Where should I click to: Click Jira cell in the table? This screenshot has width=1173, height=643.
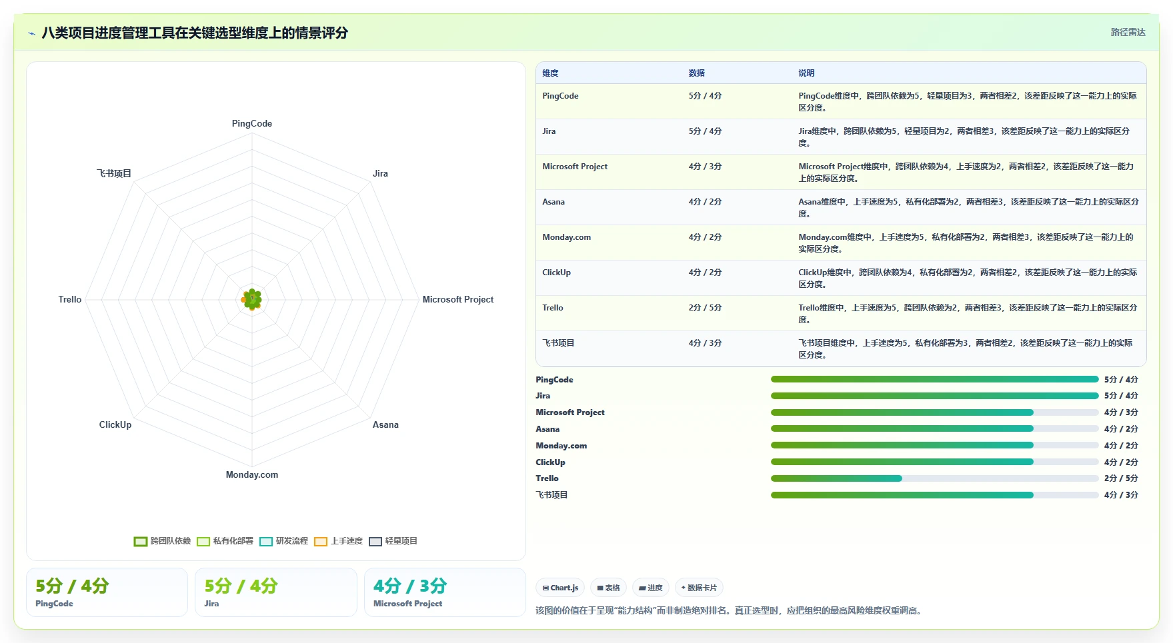pos(549,131)
